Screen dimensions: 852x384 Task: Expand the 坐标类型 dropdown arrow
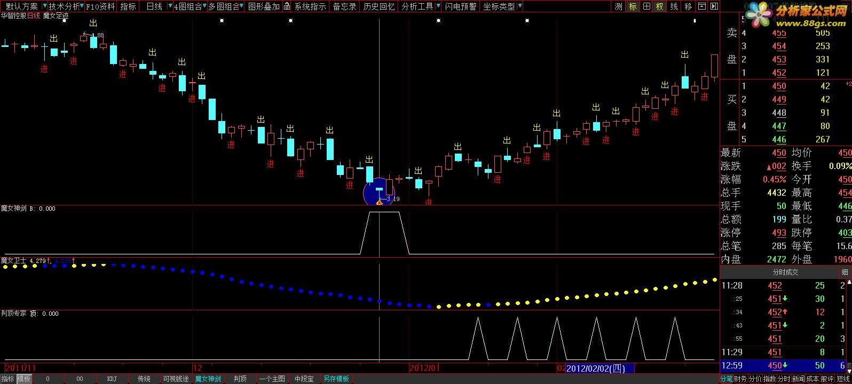click(520, 6)
